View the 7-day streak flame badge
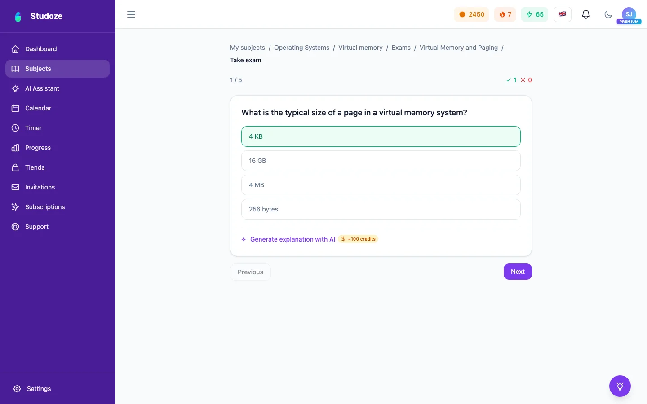This screenshot has height=404, width=647. coord(505,14)
